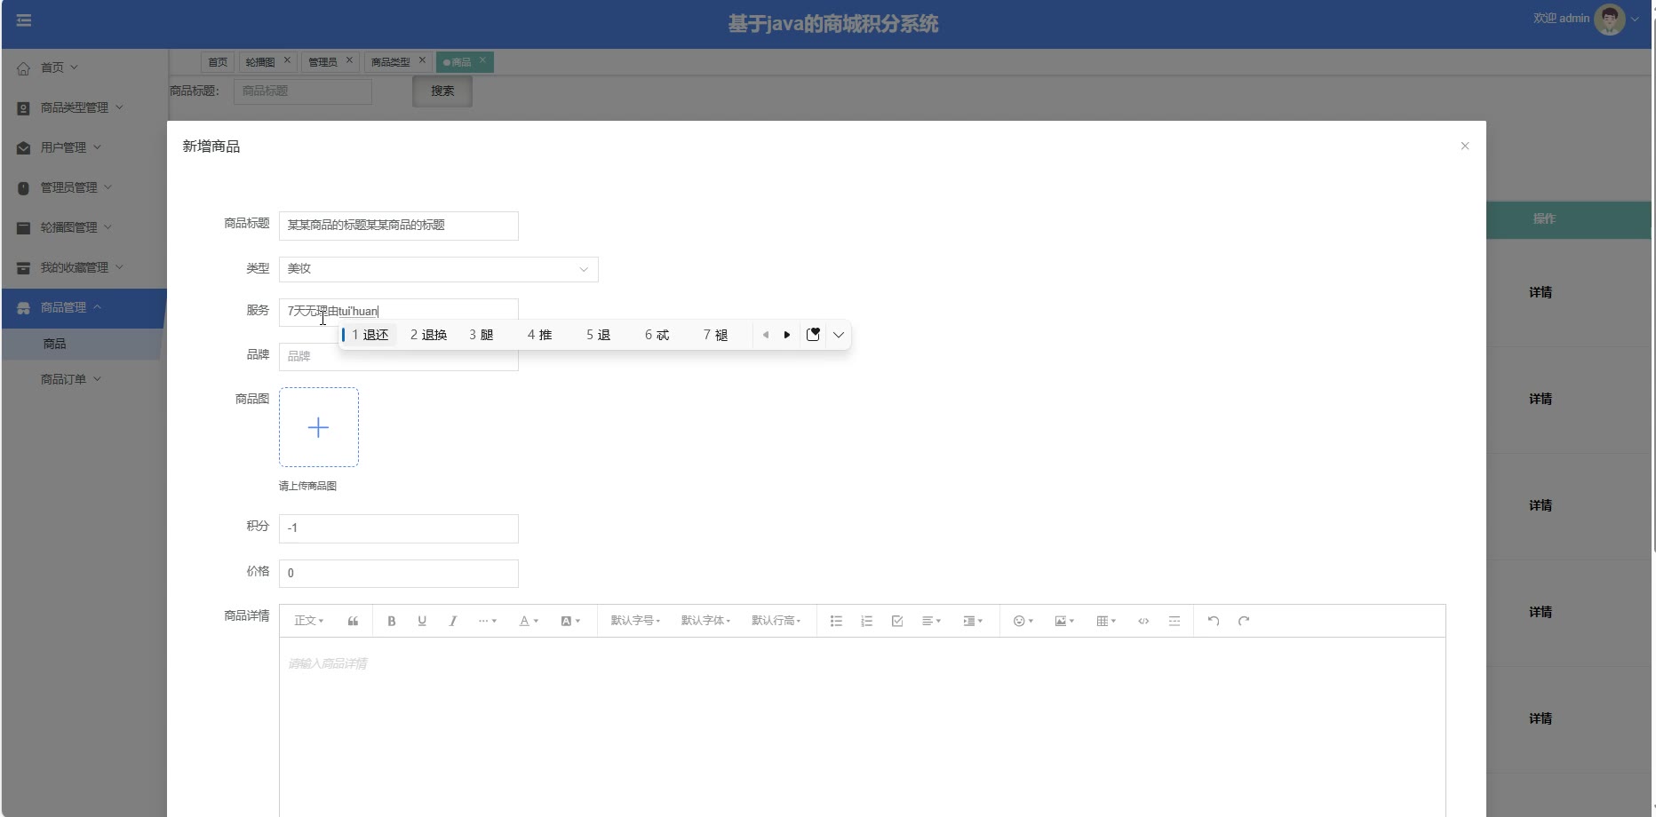Click into the 商品详情 editor area
1656x817 pixels.
tap(863, 726)
